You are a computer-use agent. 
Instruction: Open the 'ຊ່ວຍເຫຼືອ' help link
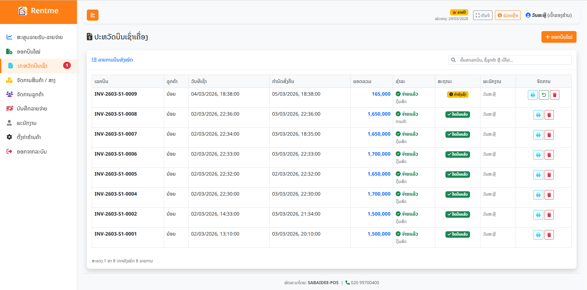[508, 15]
